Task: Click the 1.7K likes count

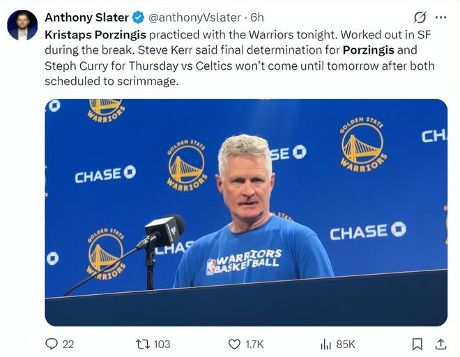Action: [x=255, y=344]
